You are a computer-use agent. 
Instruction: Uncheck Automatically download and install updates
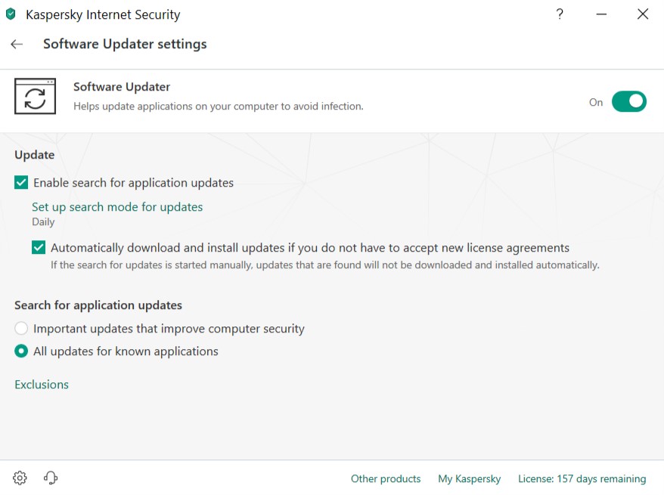(39, 247)
